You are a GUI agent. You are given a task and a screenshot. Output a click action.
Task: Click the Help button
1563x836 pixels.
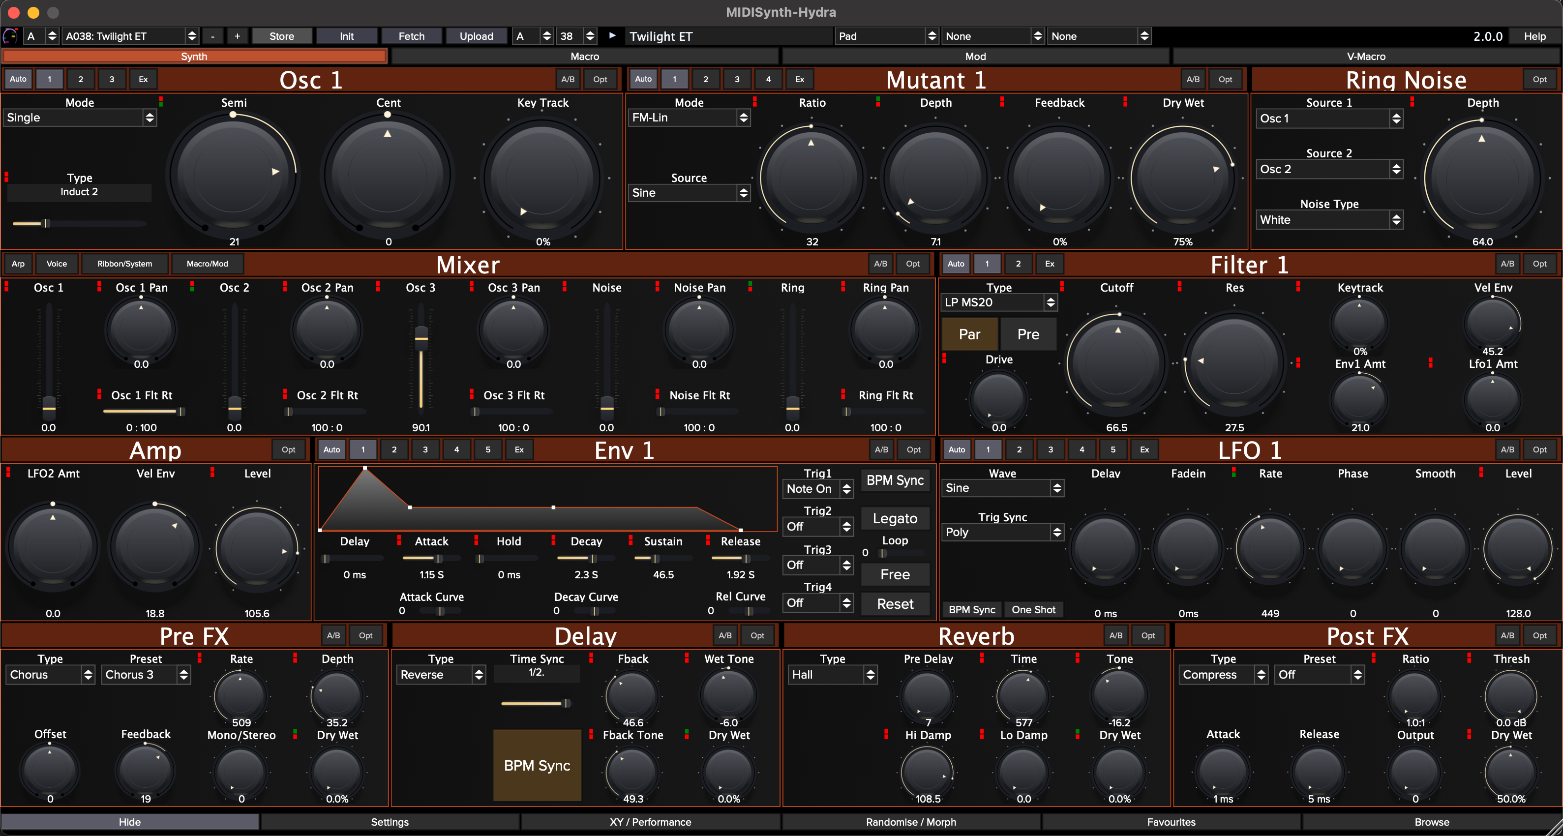coord(1534,36)
